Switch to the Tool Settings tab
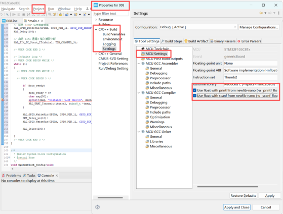This screenshot has height=214, width=283. tap(147, 41)
